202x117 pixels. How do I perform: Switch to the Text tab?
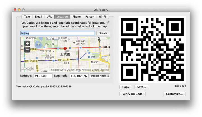[x=27, y=17]
